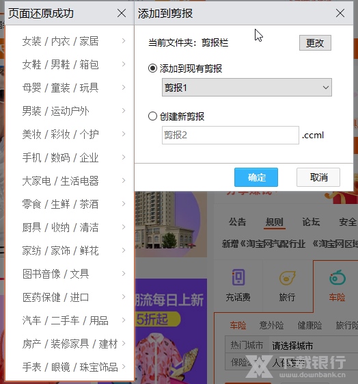This screenshot has height=384, width=358.
Task: Open the 美妆 / 彩妆 / 个护 category
Action: [x=60, y=134]
